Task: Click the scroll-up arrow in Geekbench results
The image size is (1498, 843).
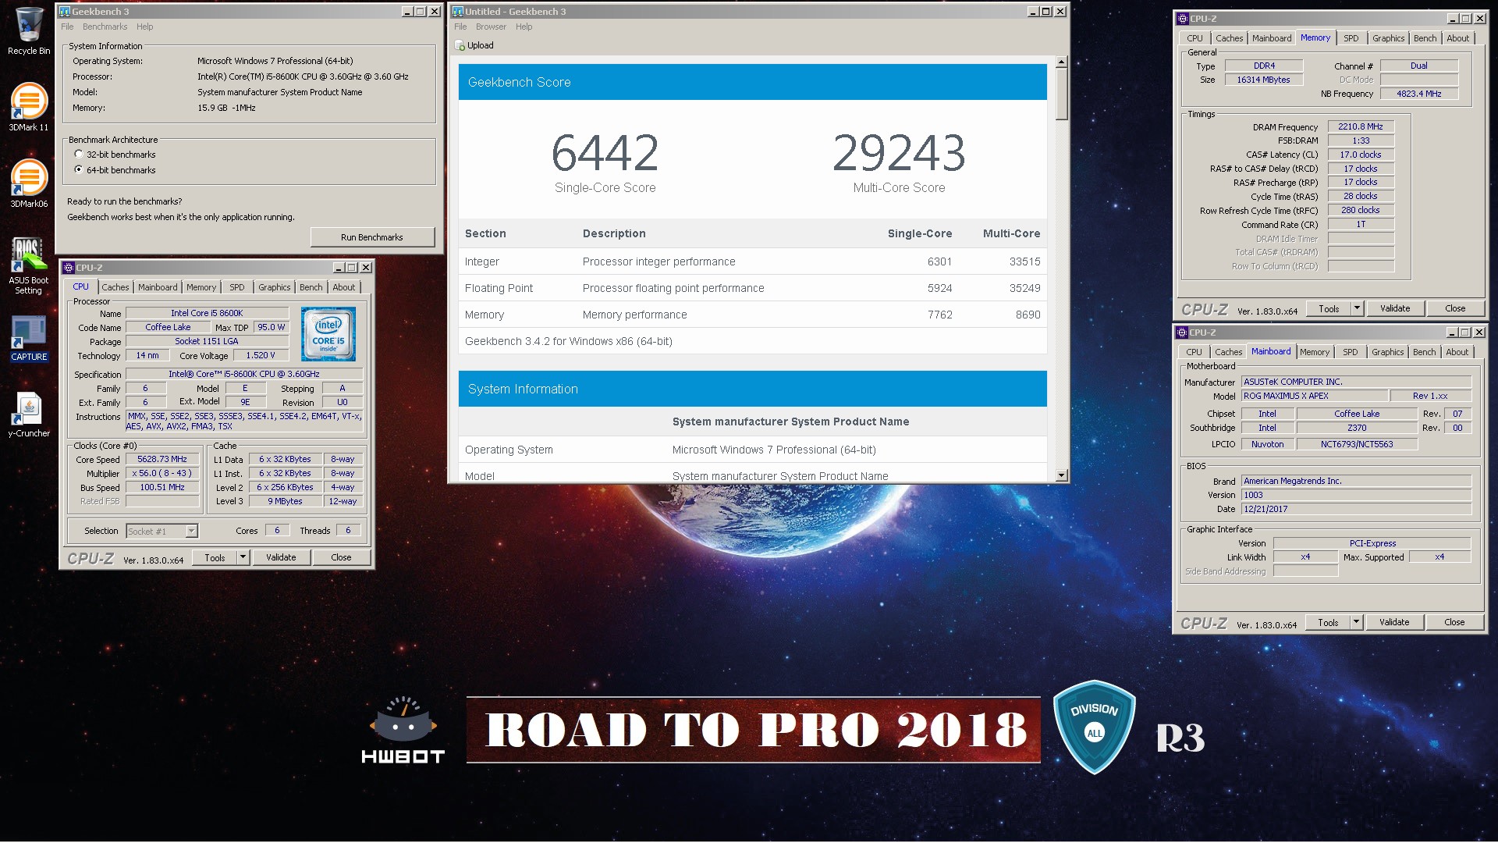Action: 1061,62
